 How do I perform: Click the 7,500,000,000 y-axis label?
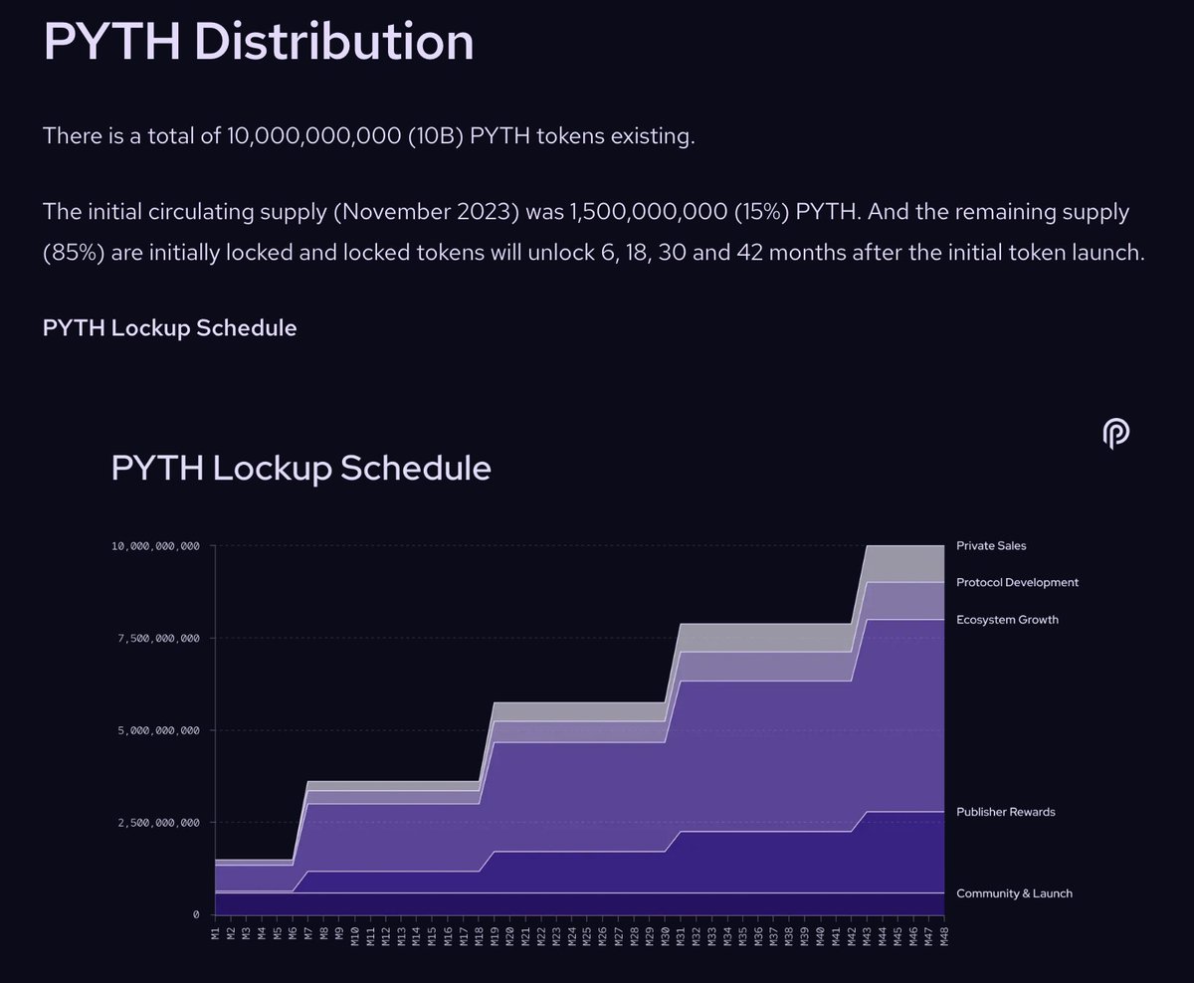[159, 639]
